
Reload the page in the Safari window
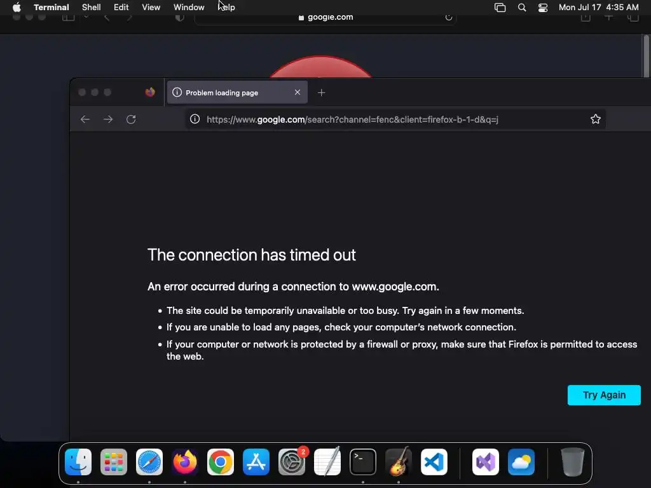point(448,17)
